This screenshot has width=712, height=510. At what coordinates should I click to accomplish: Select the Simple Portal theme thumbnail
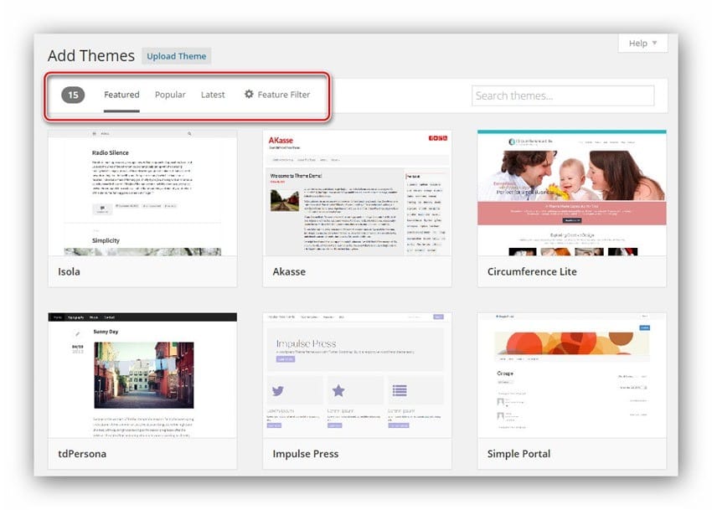tap(571, 375)
